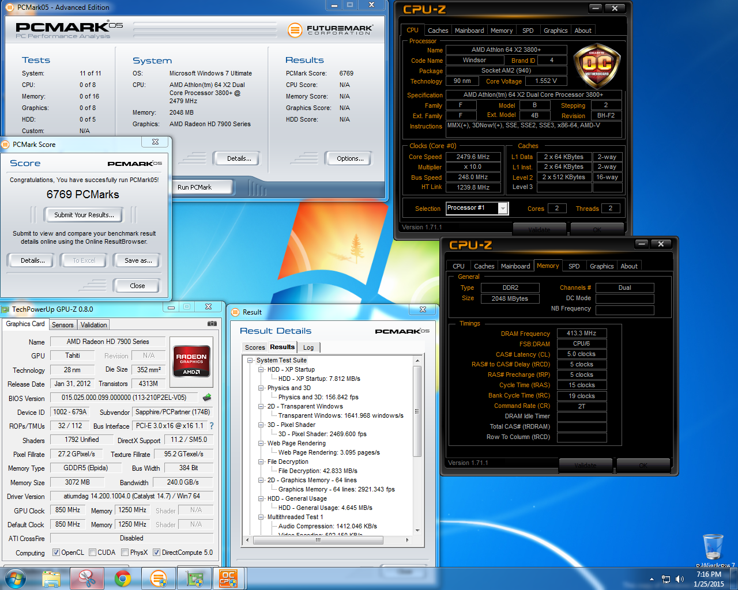The width and height of the screenshot is (738, 590).
Task: Click the GPU-Z screenshot camera icon
Action: (x=212, y=324)
